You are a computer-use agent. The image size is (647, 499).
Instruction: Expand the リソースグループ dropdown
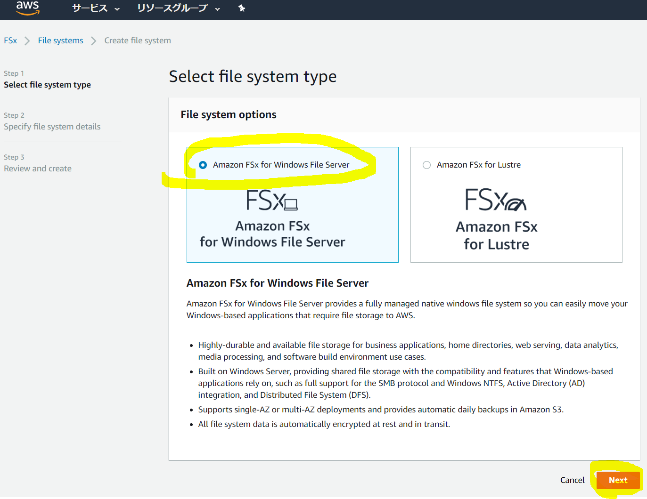point(172,8)
